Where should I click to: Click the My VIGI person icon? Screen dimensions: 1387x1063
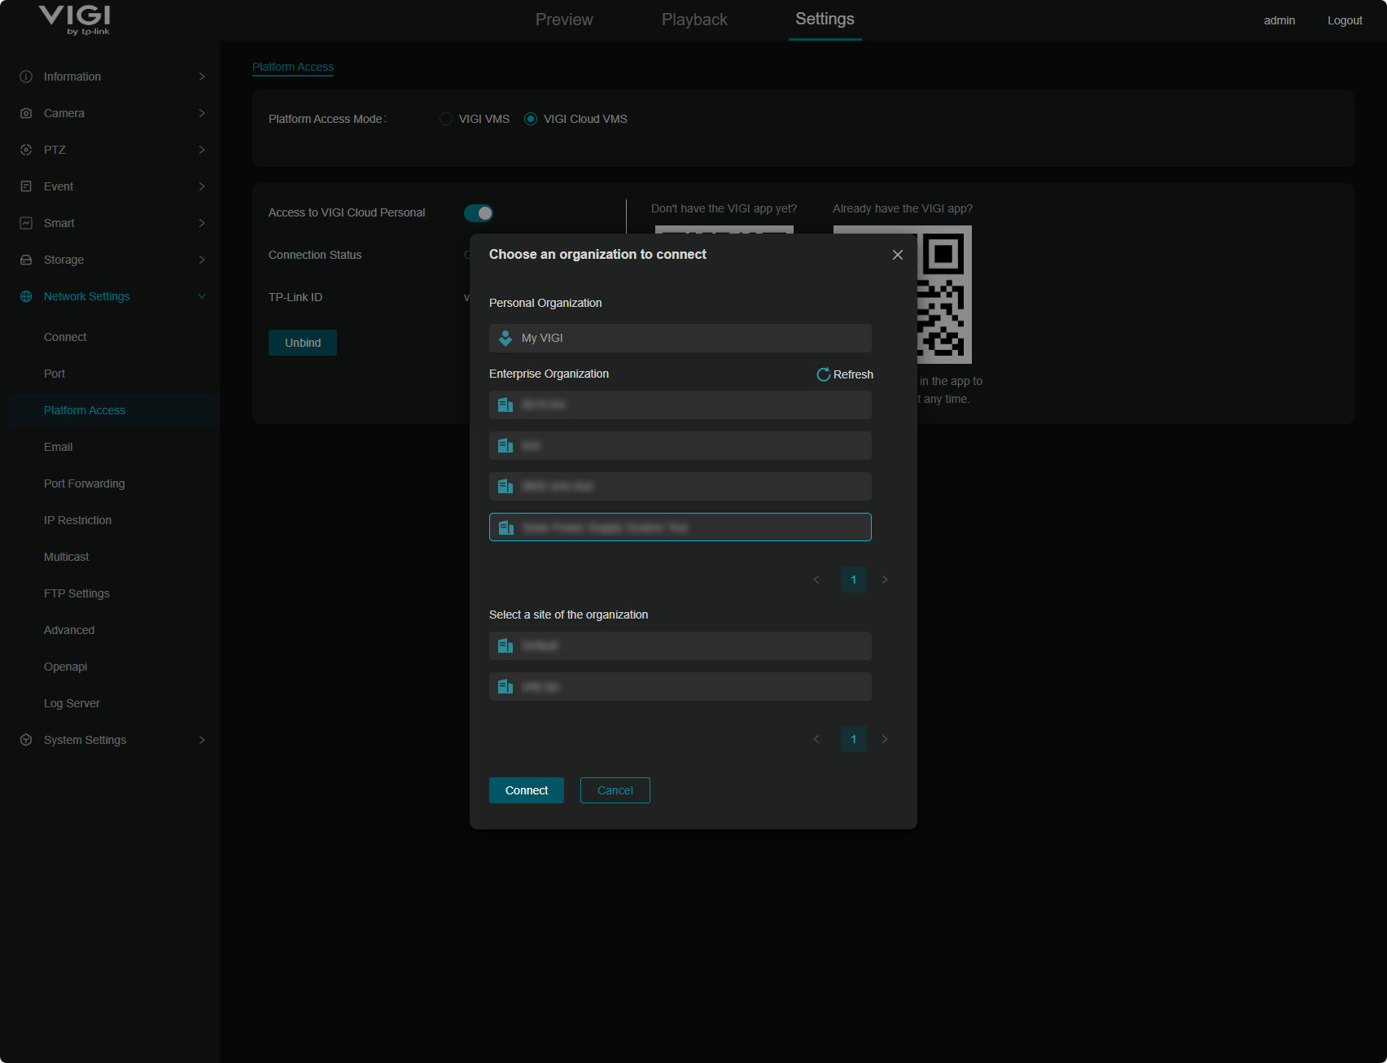[x=505, y=338]
